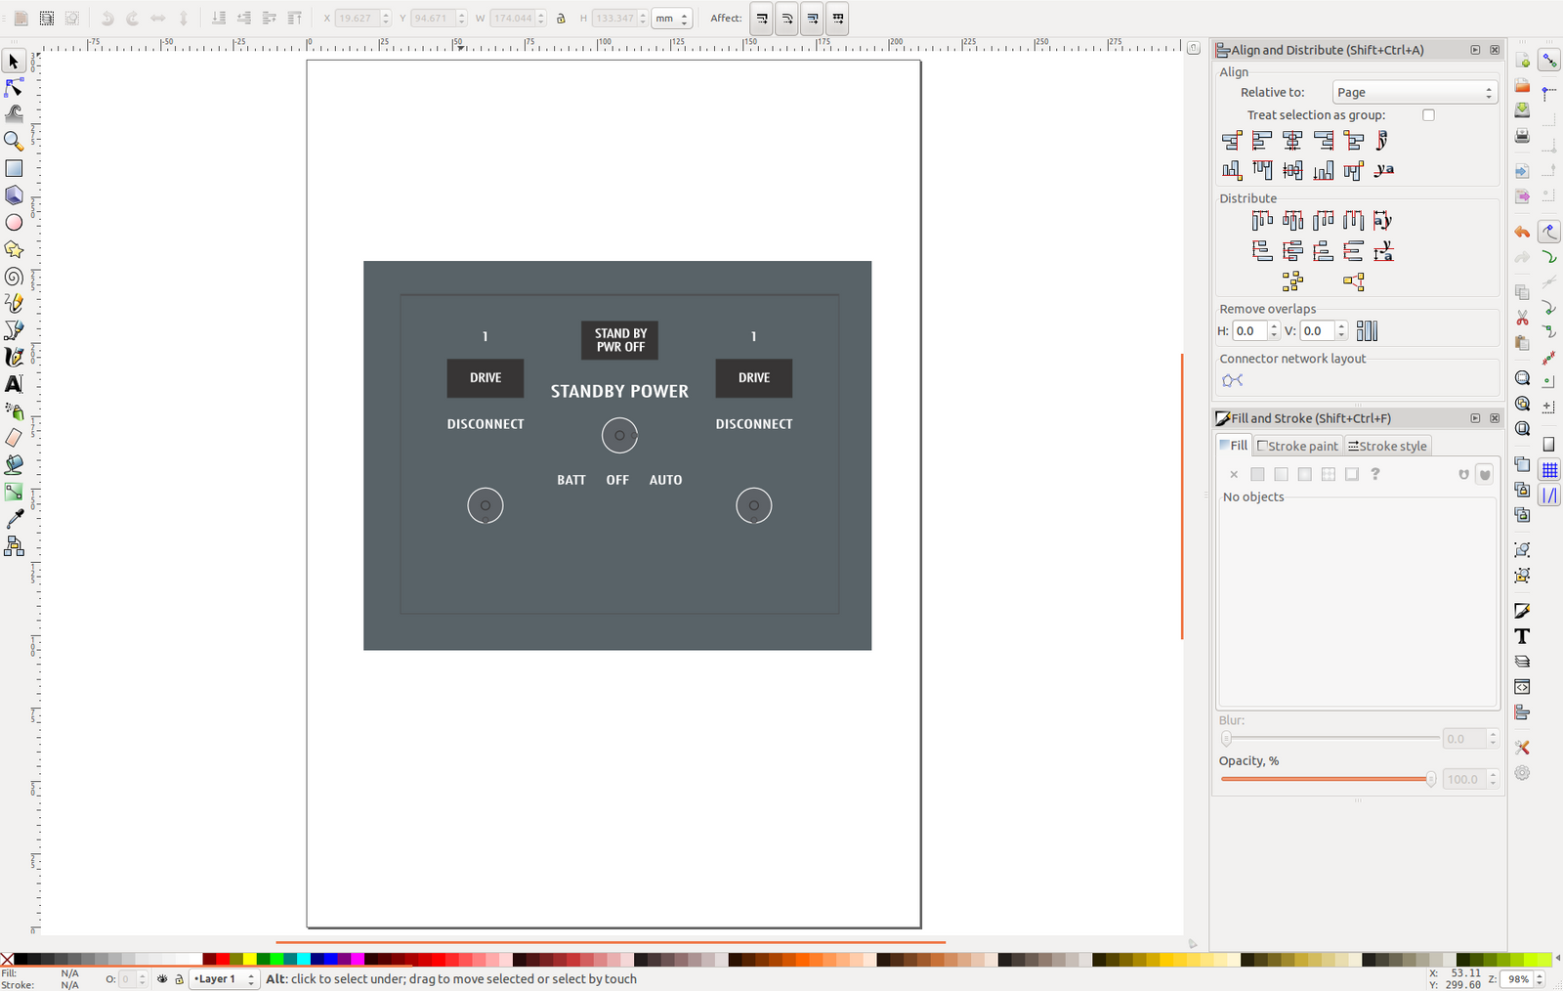The width and height of the screenshot is (1563, 991).
Task: Activate the Spiral tool
Action: click(14, 277)
